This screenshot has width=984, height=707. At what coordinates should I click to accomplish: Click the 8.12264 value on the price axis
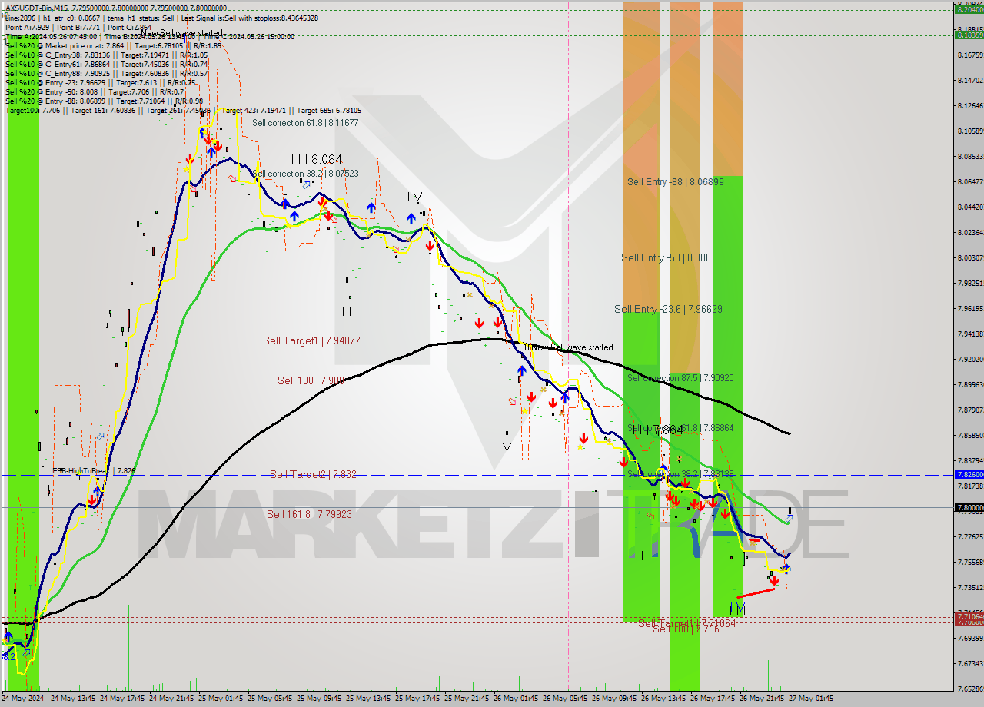pos(970,105)
